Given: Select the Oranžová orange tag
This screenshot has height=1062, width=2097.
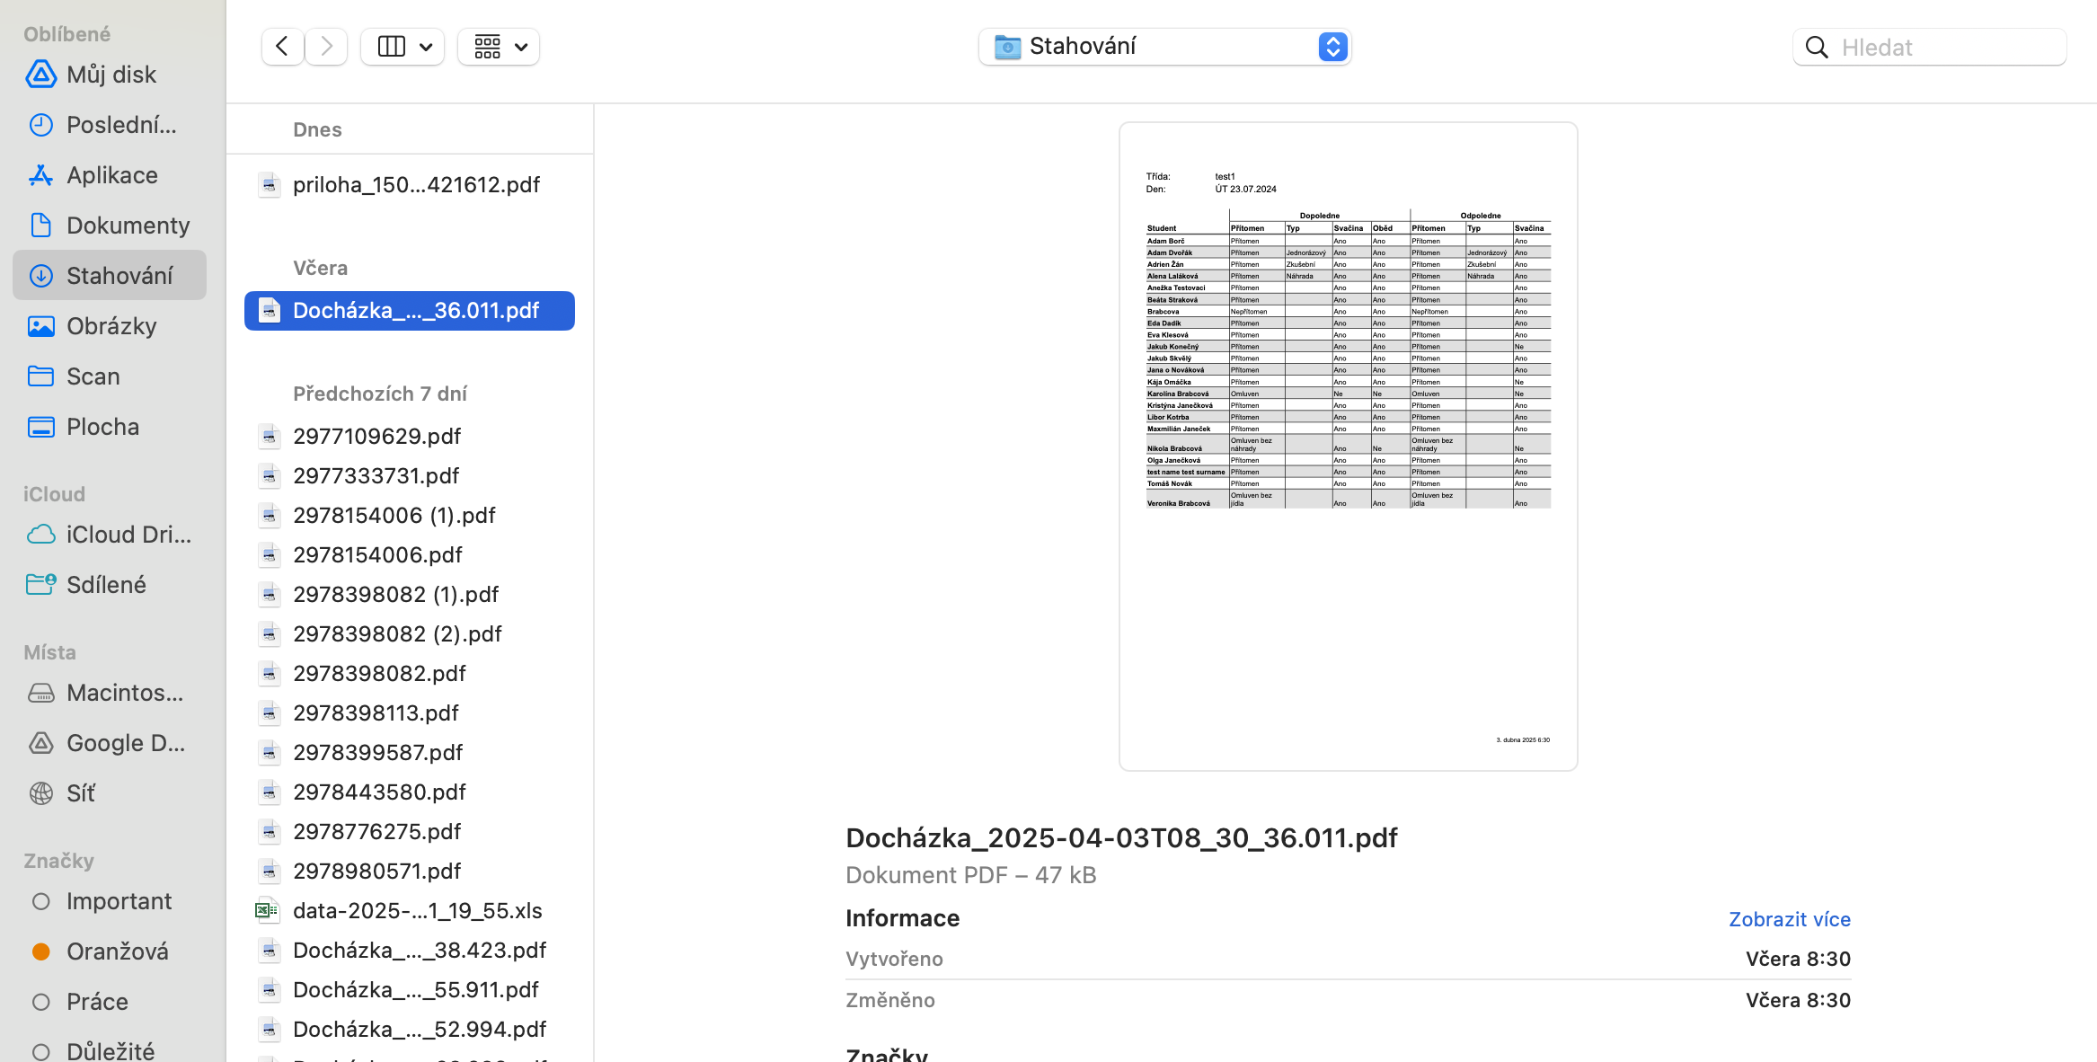Looking at the screenshot, I should click(117, 951).
